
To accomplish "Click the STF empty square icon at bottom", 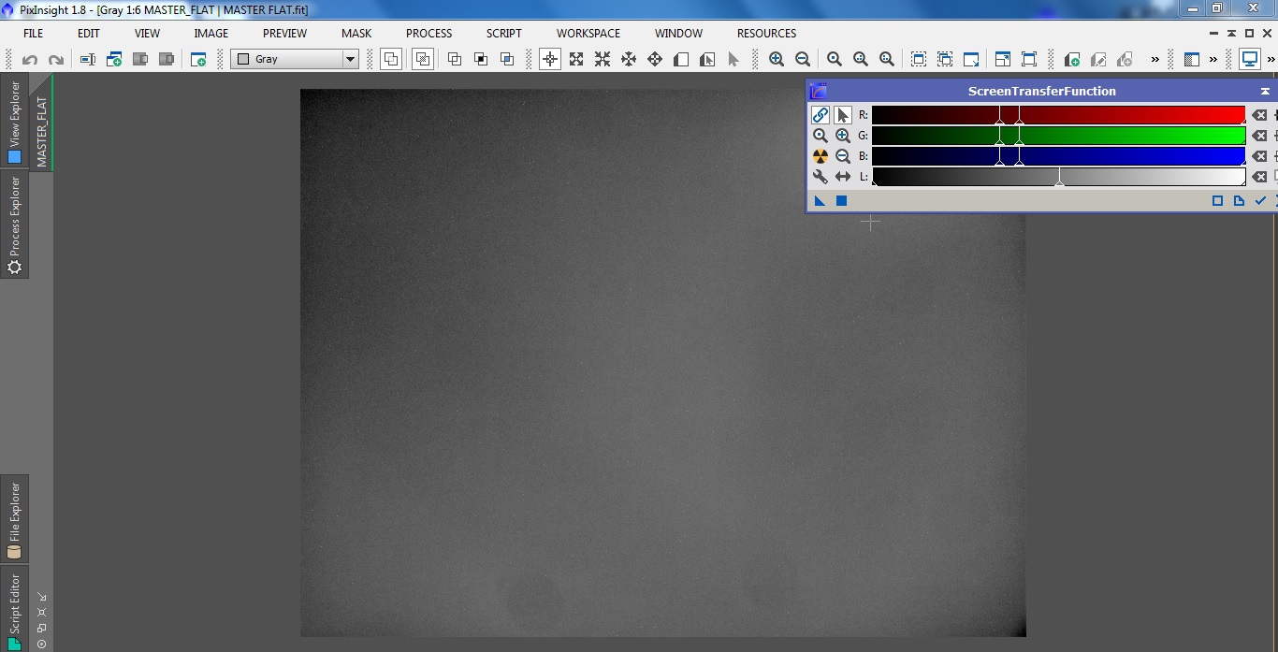I will coord(1217,201).
